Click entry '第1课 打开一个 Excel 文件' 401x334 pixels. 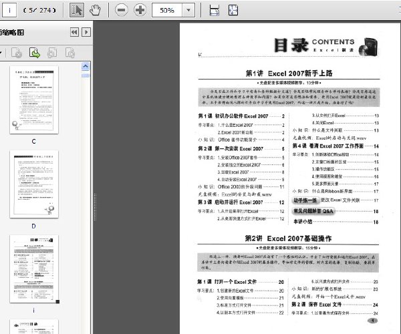[241, 282]
